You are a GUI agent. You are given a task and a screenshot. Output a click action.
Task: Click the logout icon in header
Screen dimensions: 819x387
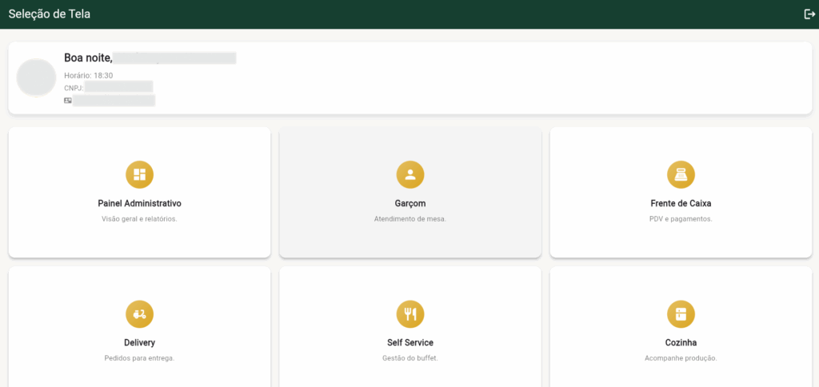pos(809,14)
